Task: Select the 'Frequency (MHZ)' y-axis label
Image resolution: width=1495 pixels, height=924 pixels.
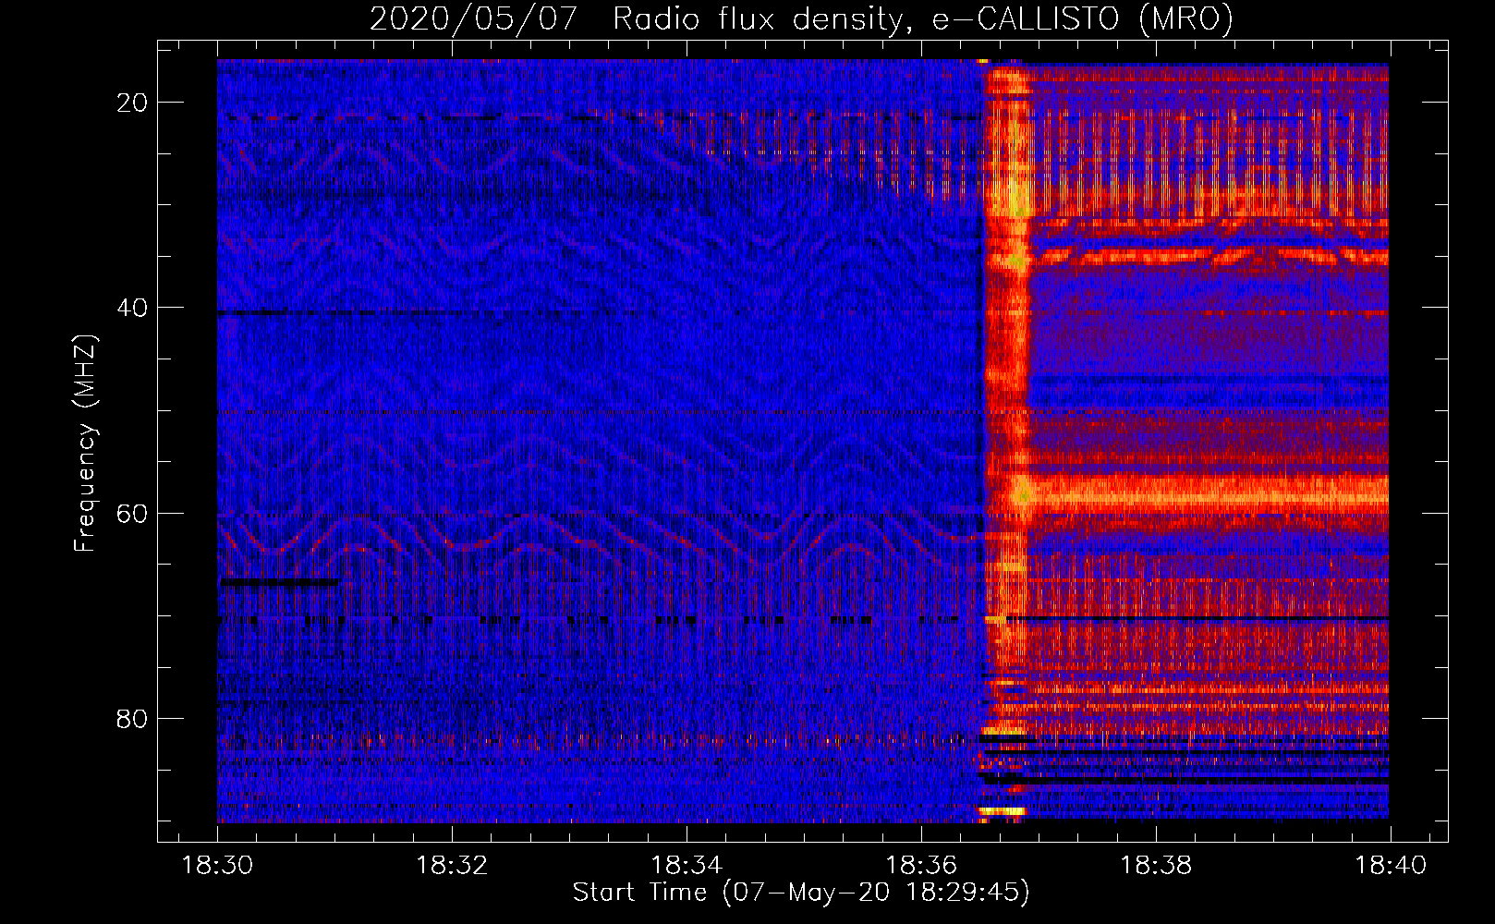Action: point(85,444)
